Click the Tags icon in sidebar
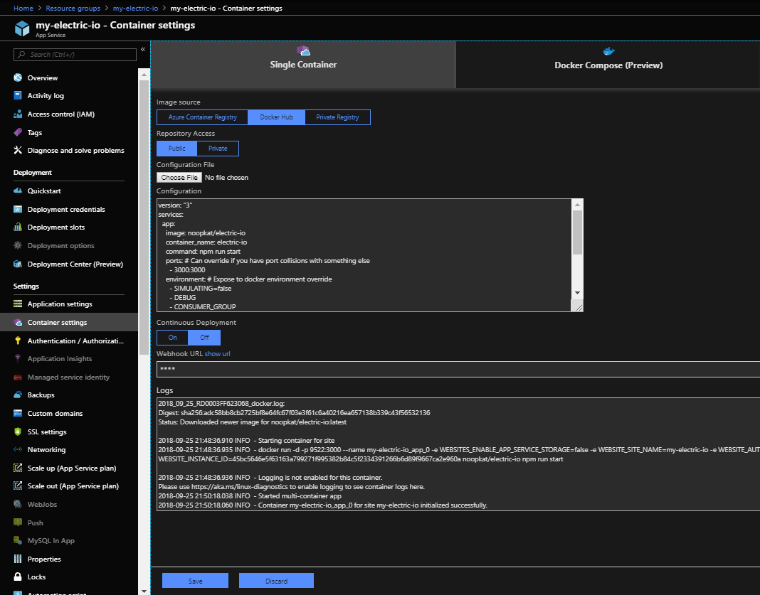The width and height of the screenshot is (760, 595). tap(18, 132)
